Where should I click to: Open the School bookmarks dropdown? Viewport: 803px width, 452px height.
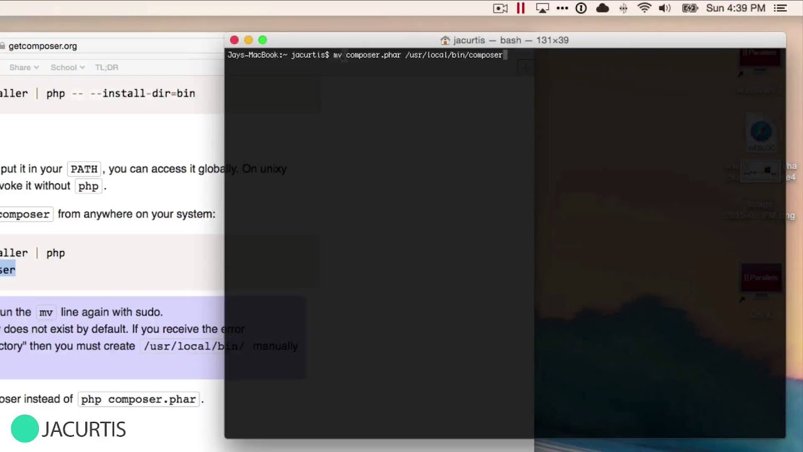(x=68, y=67)
